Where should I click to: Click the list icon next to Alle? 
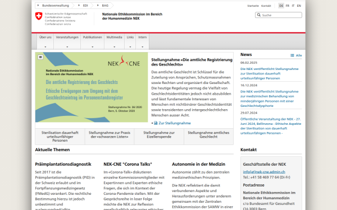(292, 55)
